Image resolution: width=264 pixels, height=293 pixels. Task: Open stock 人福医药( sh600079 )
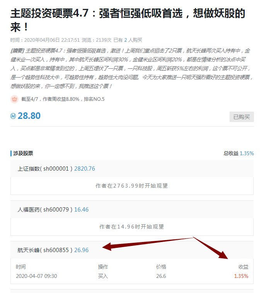pos(45,210)
